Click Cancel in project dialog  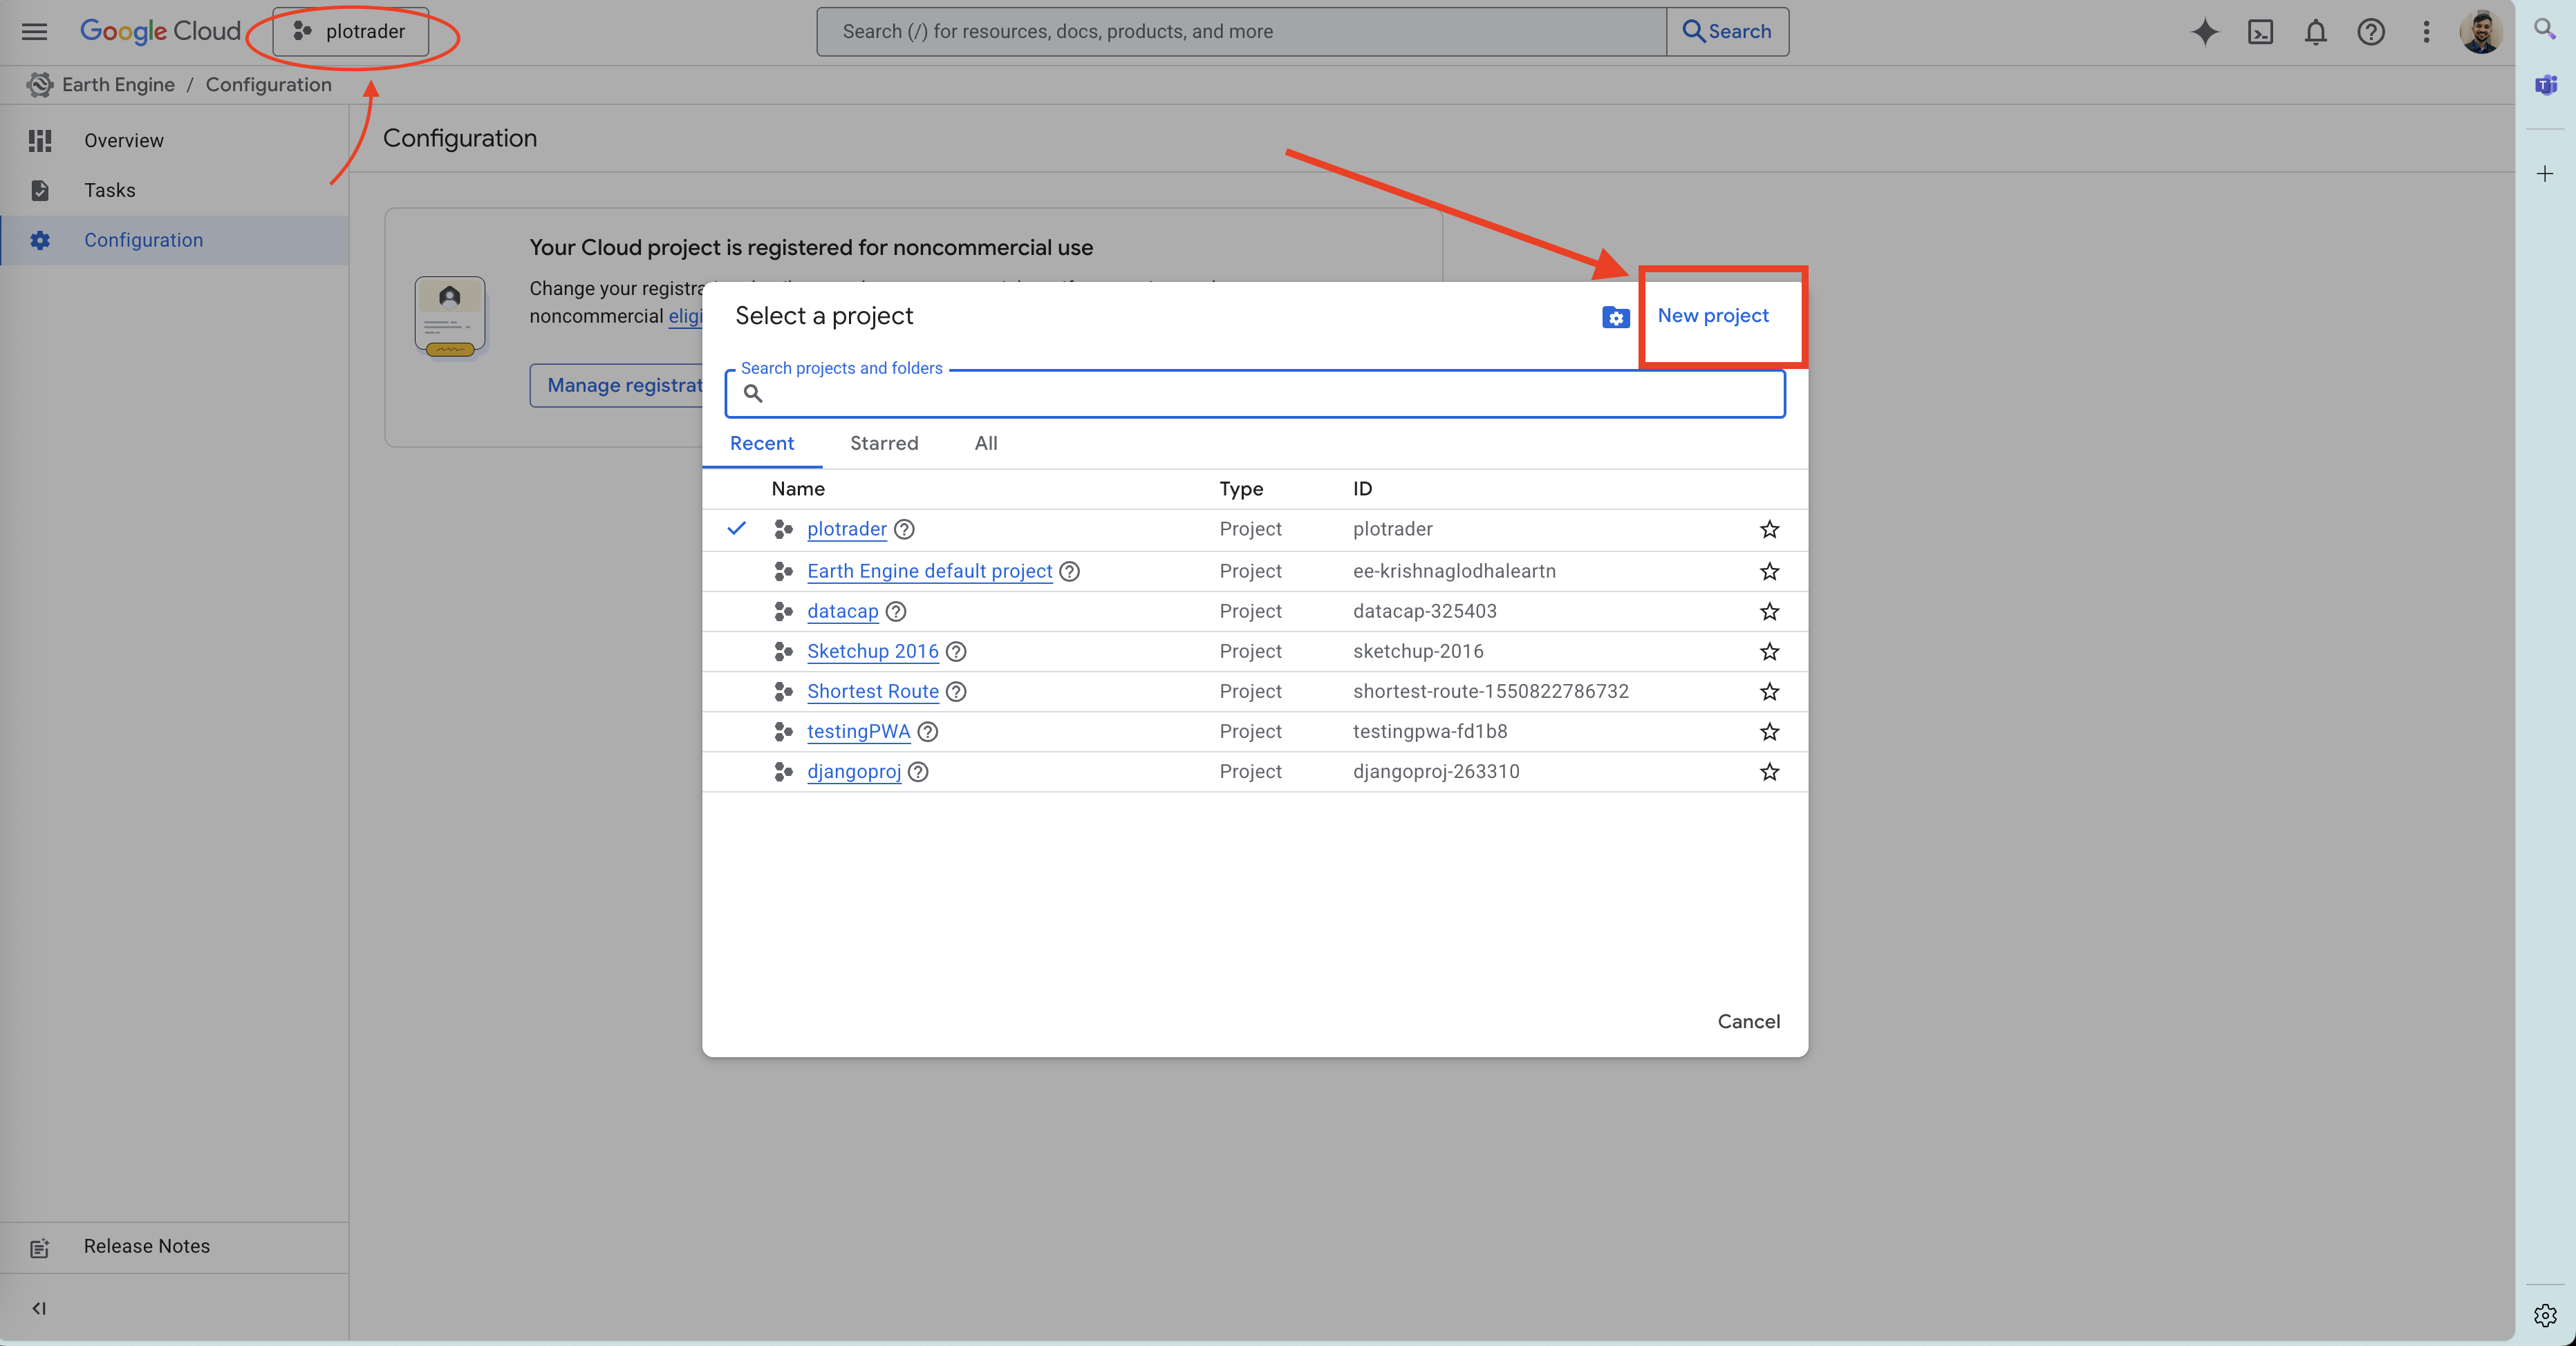click(x=1748, y=1021)
